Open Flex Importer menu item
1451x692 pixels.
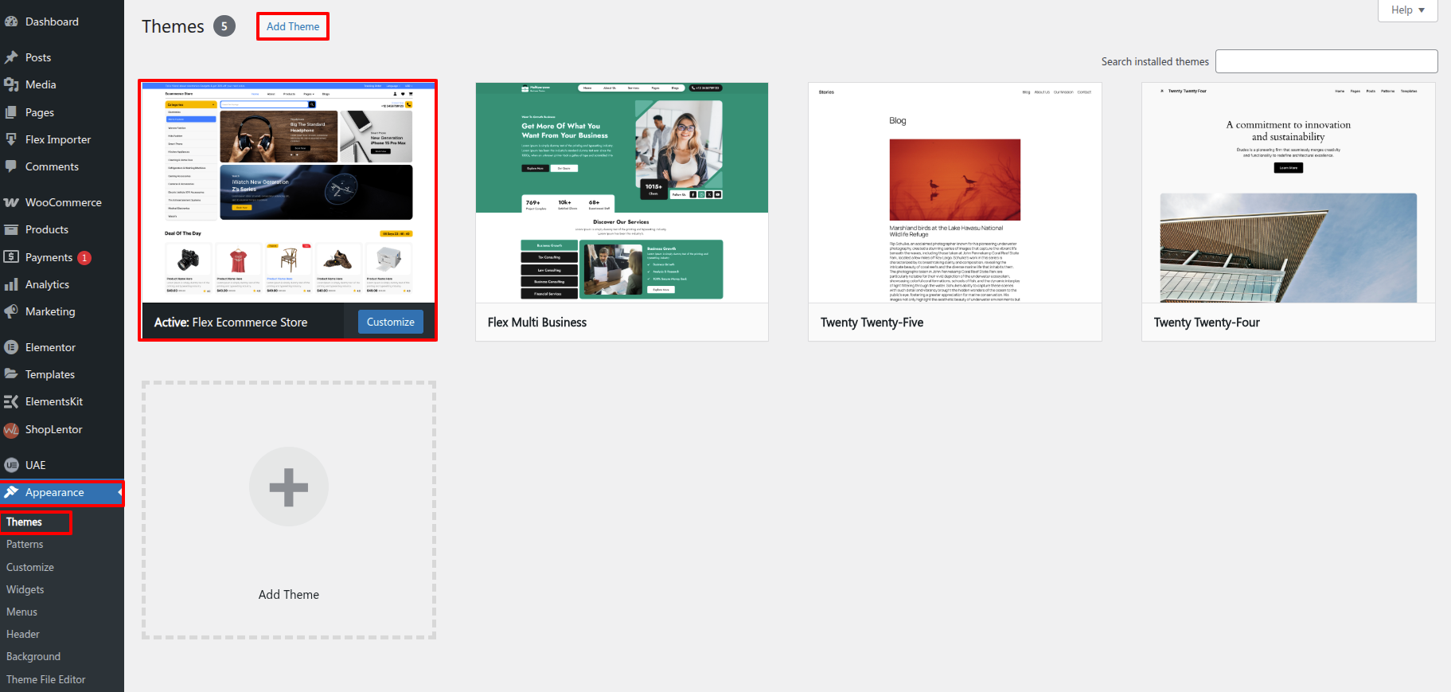tap(58, 139)
